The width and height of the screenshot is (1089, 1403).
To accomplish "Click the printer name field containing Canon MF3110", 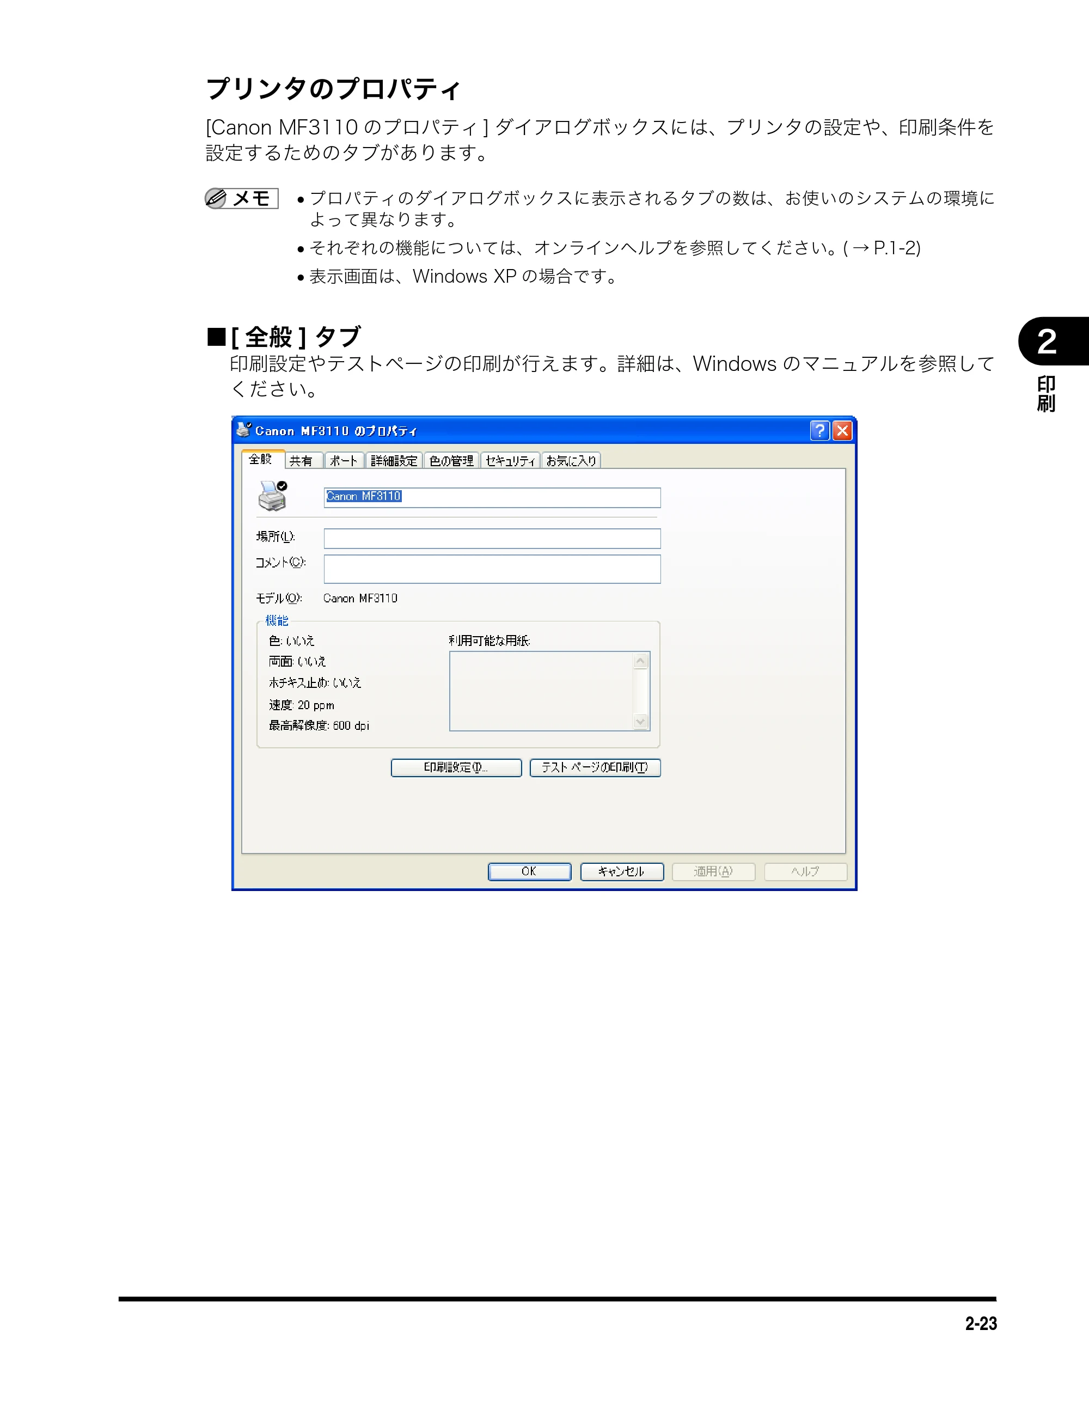I will 492,497.
